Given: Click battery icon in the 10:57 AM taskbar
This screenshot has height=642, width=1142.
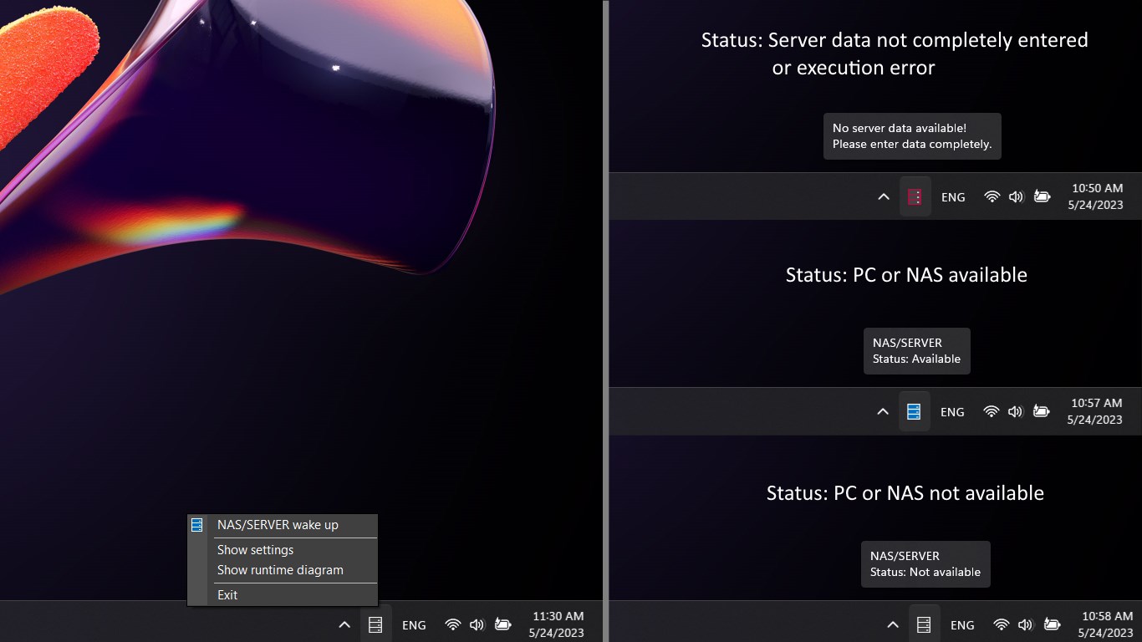Looking at the screenshot, I should point(1041,412).
